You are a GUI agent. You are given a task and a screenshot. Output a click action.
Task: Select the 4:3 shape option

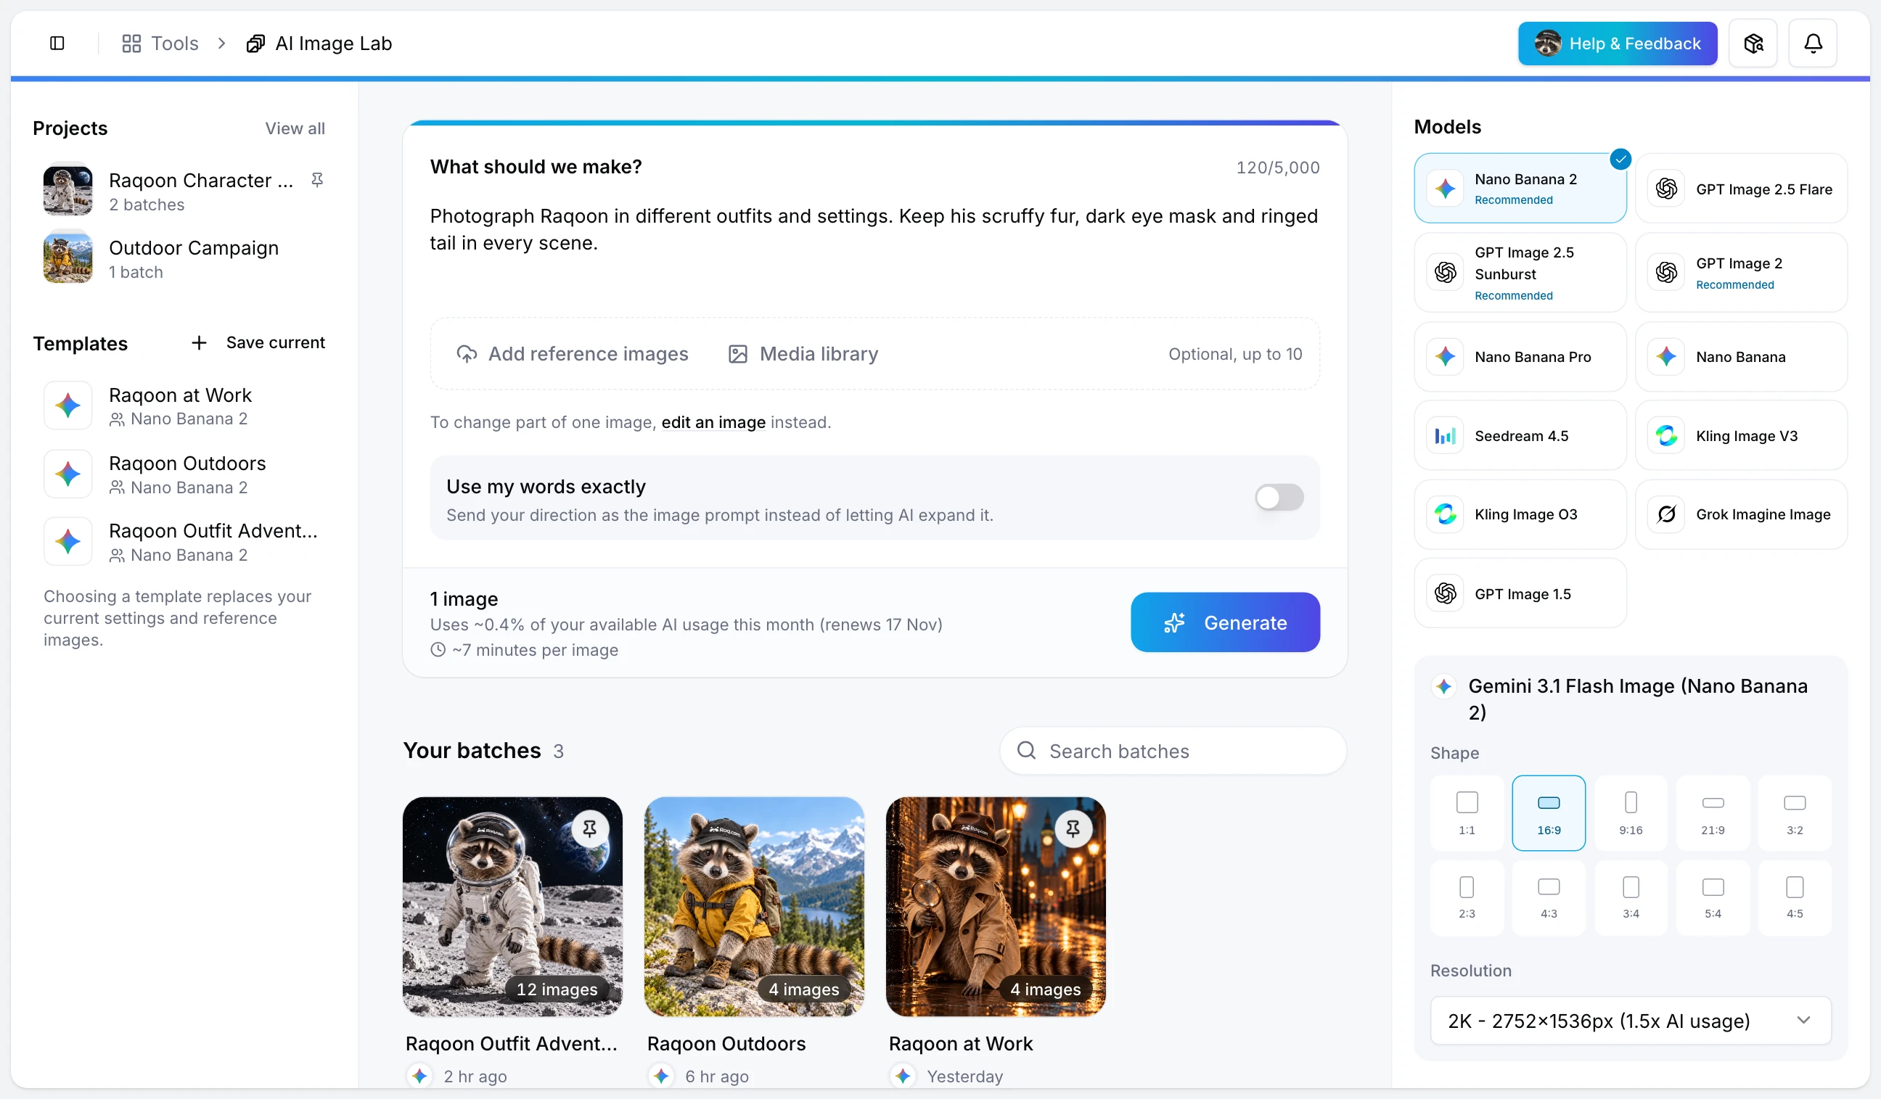pyautogui.click(x=1548, y=897)
